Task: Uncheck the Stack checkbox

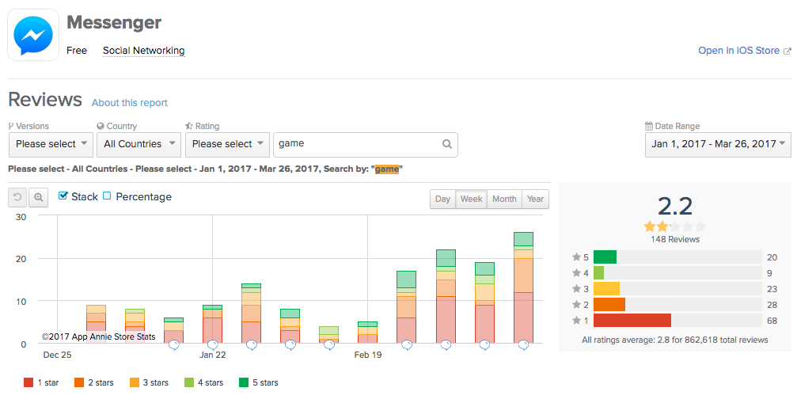Action: click(63, 196)
